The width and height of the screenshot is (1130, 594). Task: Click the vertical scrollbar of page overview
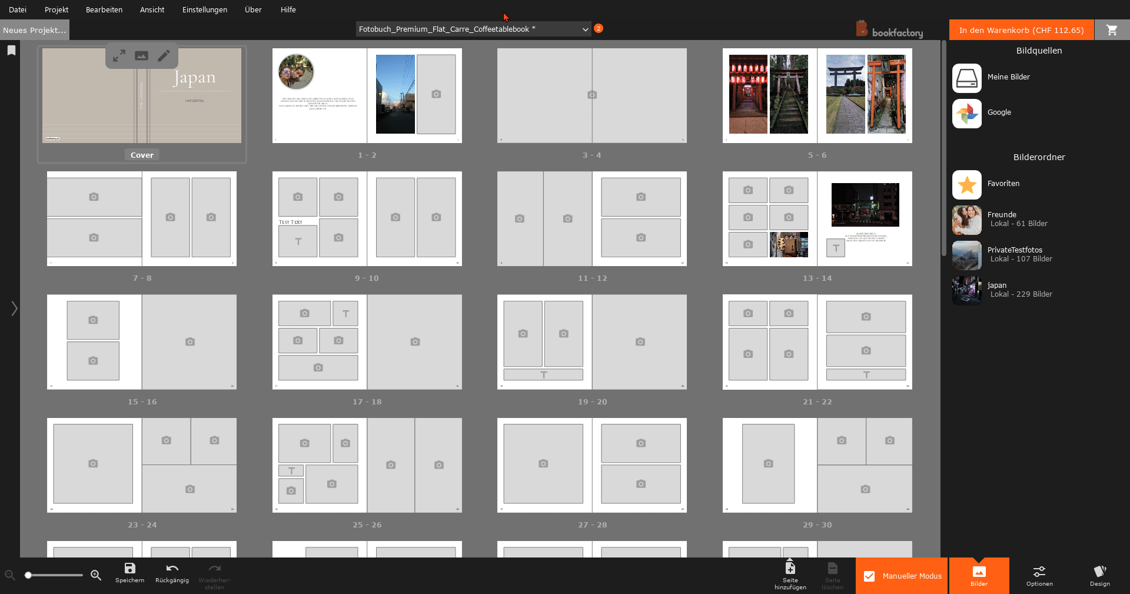pyautogui.click(x=944, y=147)
